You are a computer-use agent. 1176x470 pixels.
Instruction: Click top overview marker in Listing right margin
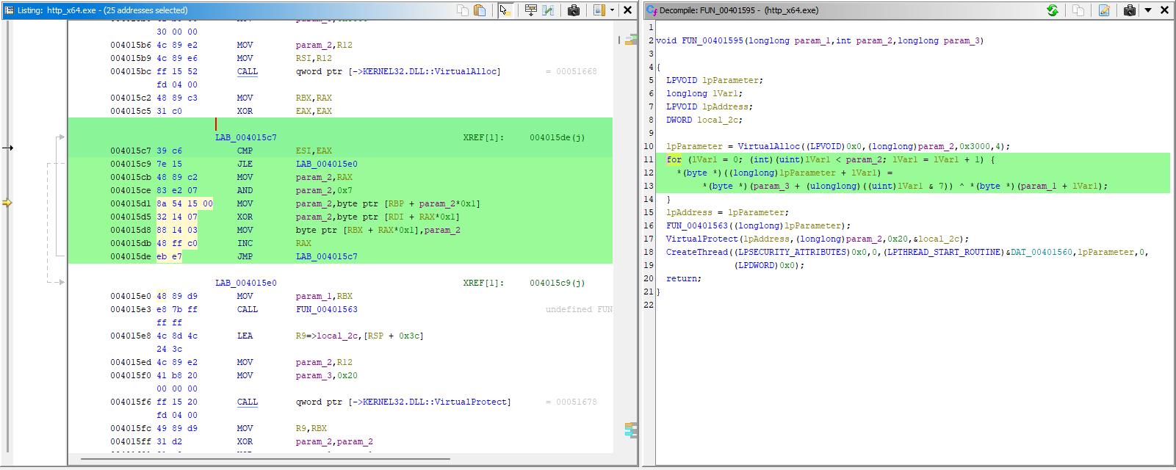[631, 39]
